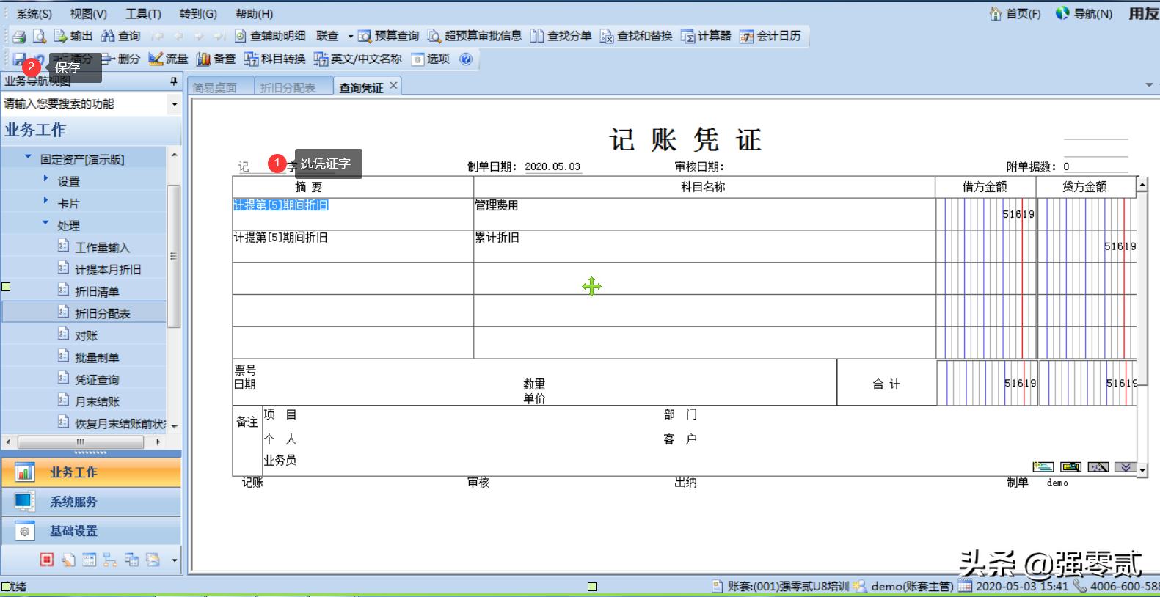Click 查找分单 find split voucher
The image size is (1160, 597).
click(561, 36)
